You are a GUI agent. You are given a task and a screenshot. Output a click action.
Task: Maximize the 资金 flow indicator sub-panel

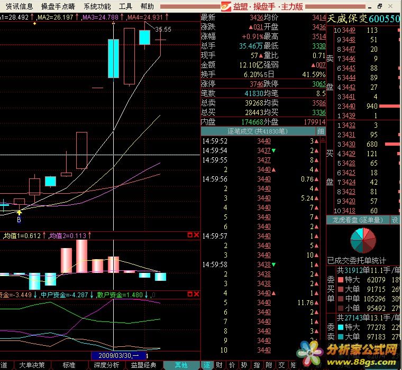(190, 295)
